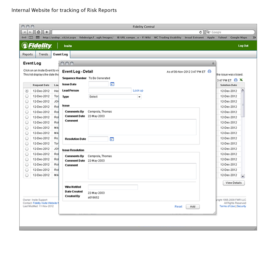Switch to the Reports tab
277x277 pixels.
click(28, 55)
